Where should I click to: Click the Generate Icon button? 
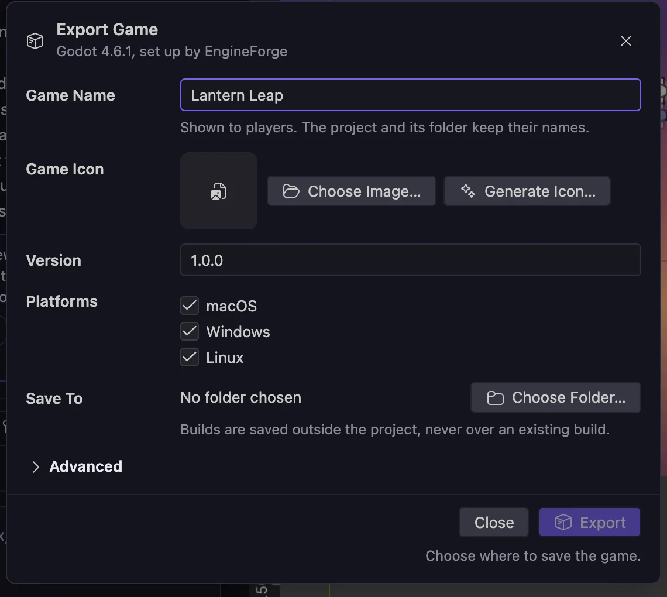click(x=527, y=191)
